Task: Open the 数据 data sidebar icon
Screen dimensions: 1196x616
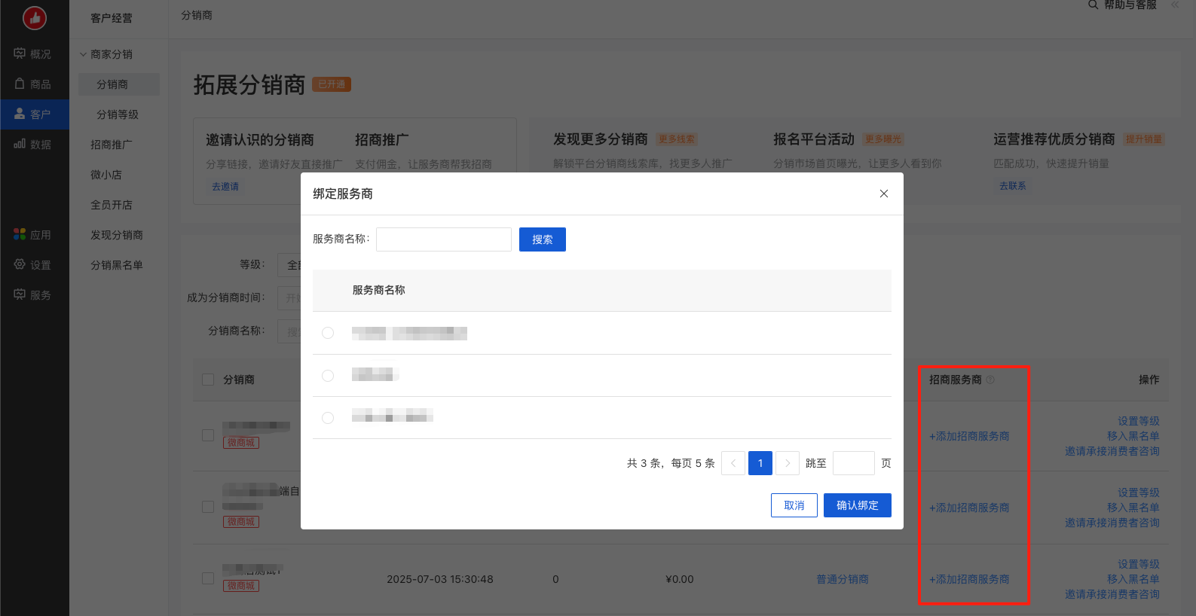Action: coord(20,144)
